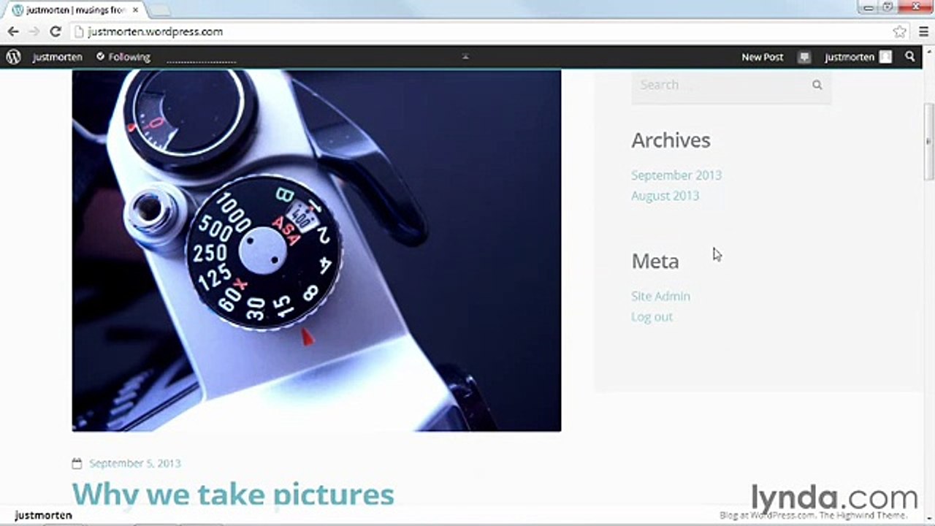935x526 pixels.
Task: Click the address bar URL
Action: click(155, 31)
